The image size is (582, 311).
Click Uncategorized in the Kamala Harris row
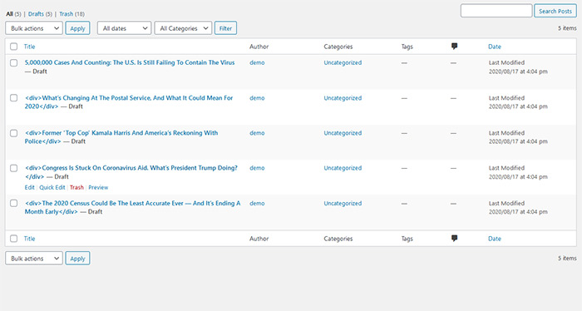(x=343, y=133)
